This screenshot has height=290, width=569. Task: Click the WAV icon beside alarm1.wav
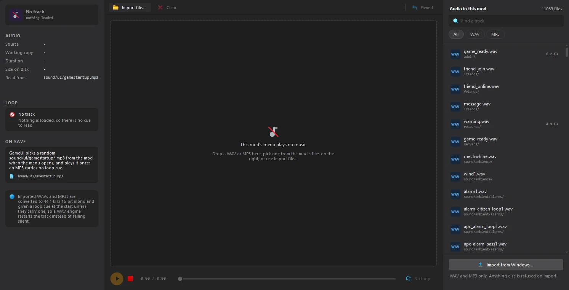pos(455,194)
